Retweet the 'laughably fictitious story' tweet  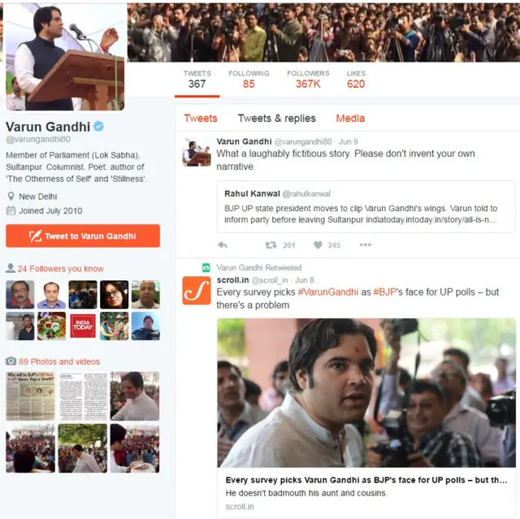(271, 245)
